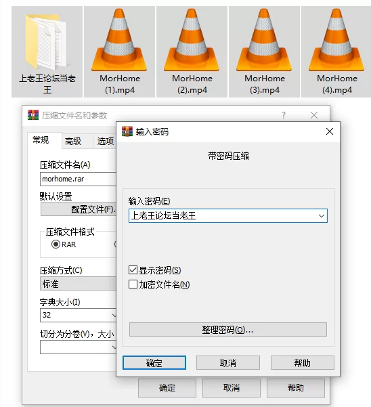Select the RAR format radio button
371x407 pixels.
[x=56, y=244]
